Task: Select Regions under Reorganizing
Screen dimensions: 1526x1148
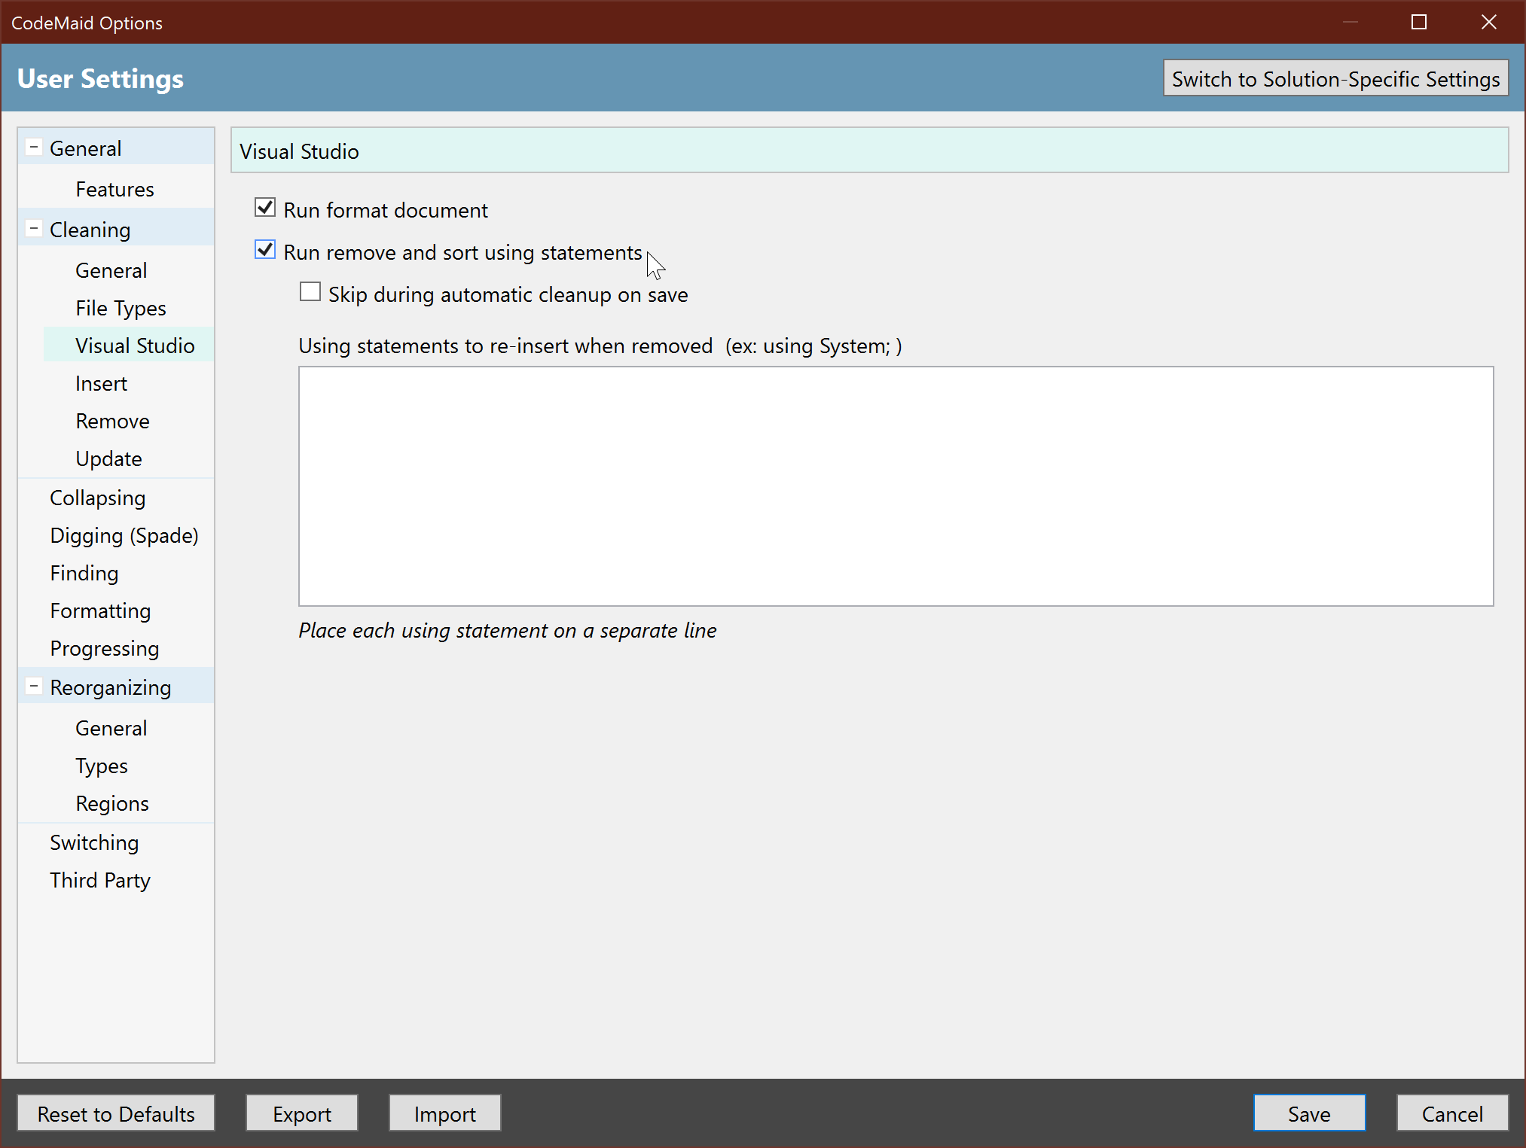Action: (112, 803)
